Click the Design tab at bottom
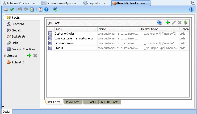Viewport: 197px width, 114px height. [x=7, y=112]
